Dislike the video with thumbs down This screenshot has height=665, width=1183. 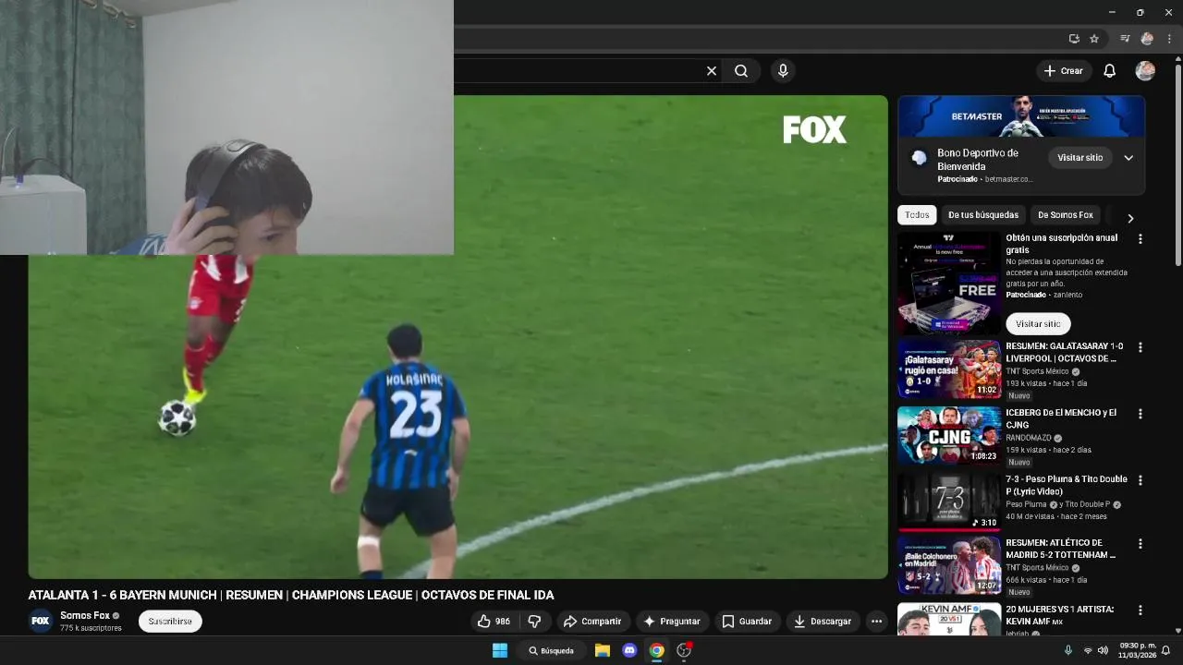(534, 622)
